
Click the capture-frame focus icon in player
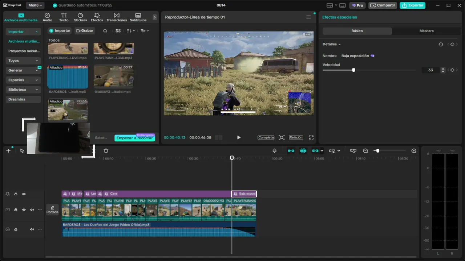click(282, 137)
